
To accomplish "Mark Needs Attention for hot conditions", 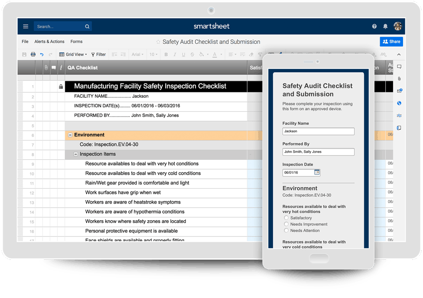I will tap(286, 230).
